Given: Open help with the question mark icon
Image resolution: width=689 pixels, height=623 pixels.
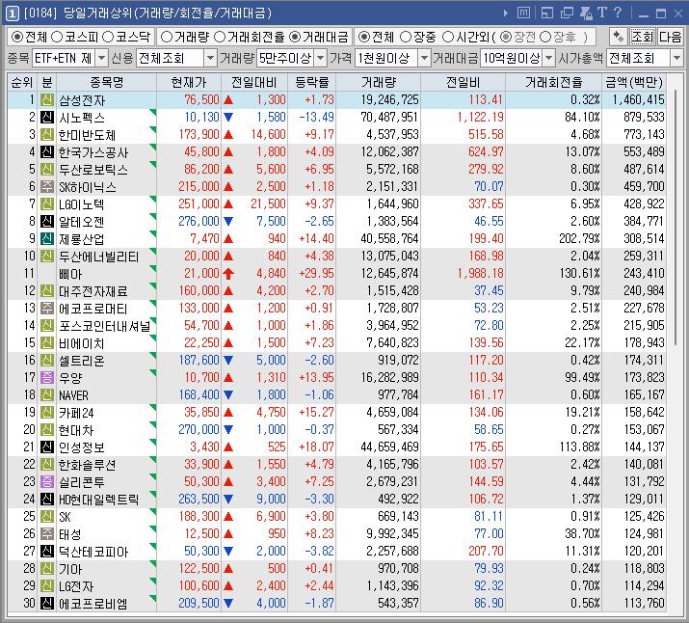Looking at the screenshot, I should coord(618,13).
